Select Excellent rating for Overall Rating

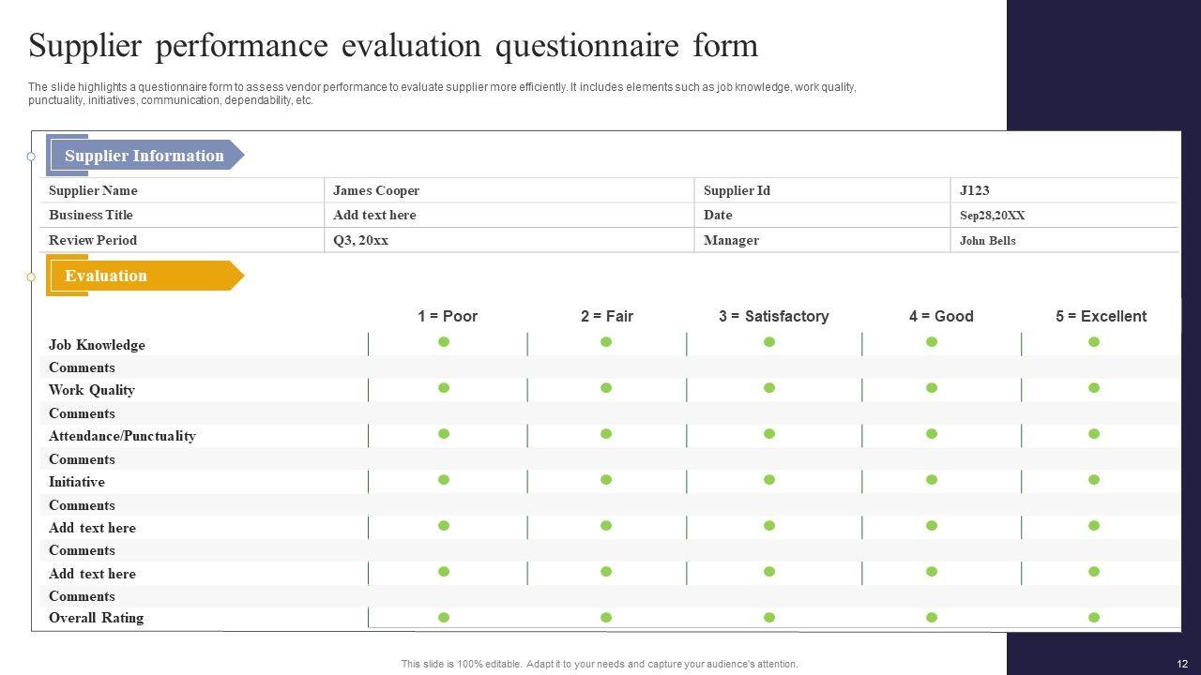click(x=1094, y=618)
